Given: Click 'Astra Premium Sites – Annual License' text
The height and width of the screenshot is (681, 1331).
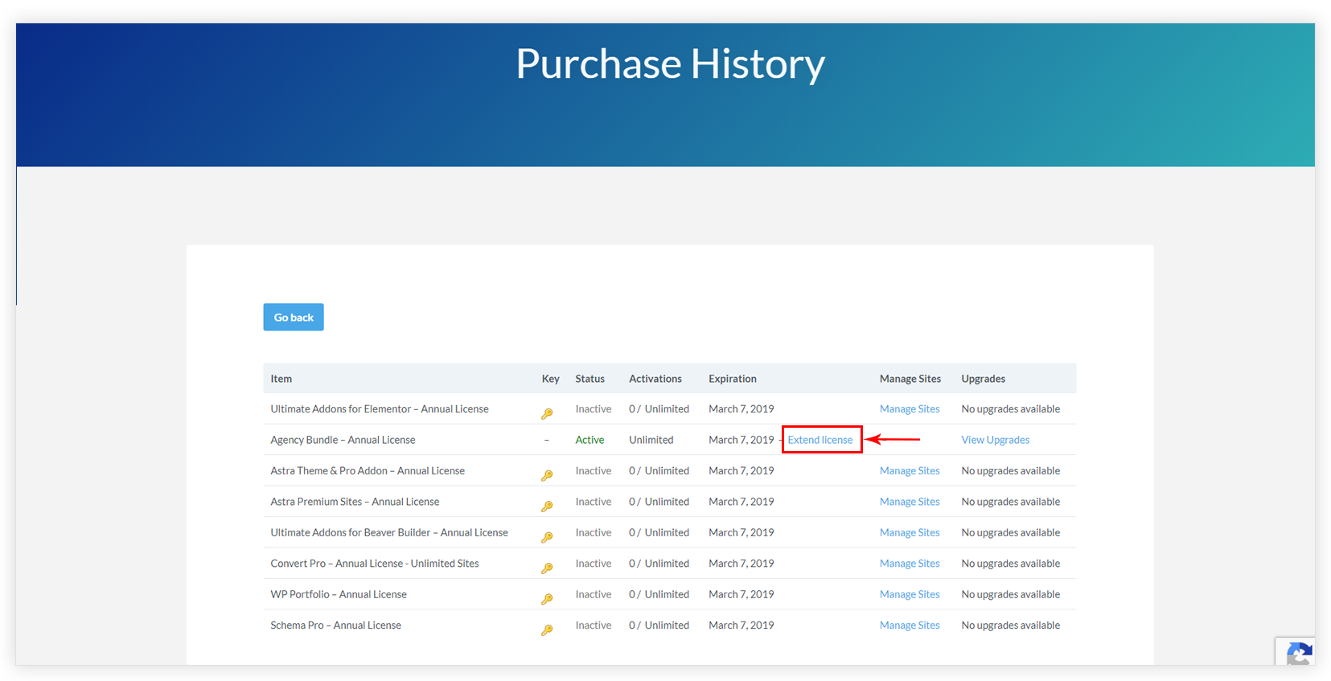Looking at the screenshot, I should coord(355,502).
